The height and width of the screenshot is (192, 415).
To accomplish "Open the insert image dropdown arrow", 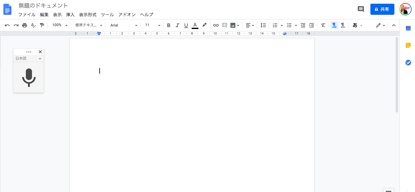I will [238, 26].
